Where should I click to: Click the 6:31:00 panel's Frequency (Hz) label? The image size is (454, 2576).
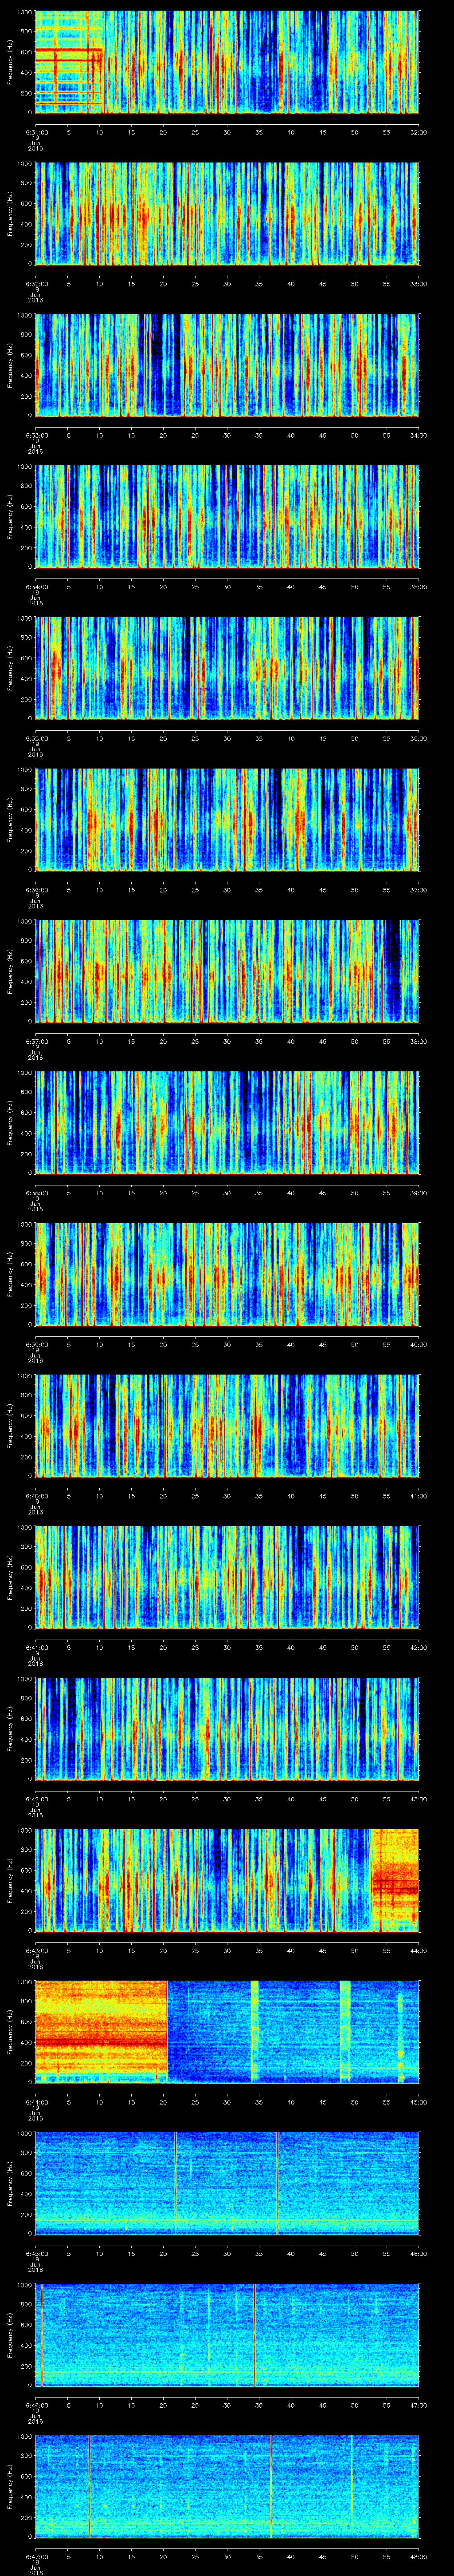pos(10,62)
